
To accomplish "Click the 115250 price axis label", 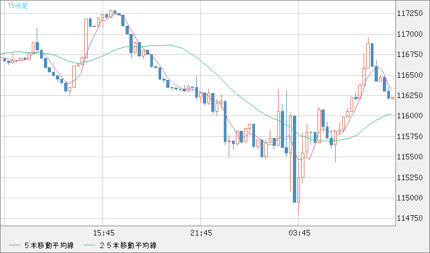I will (410, 177).
